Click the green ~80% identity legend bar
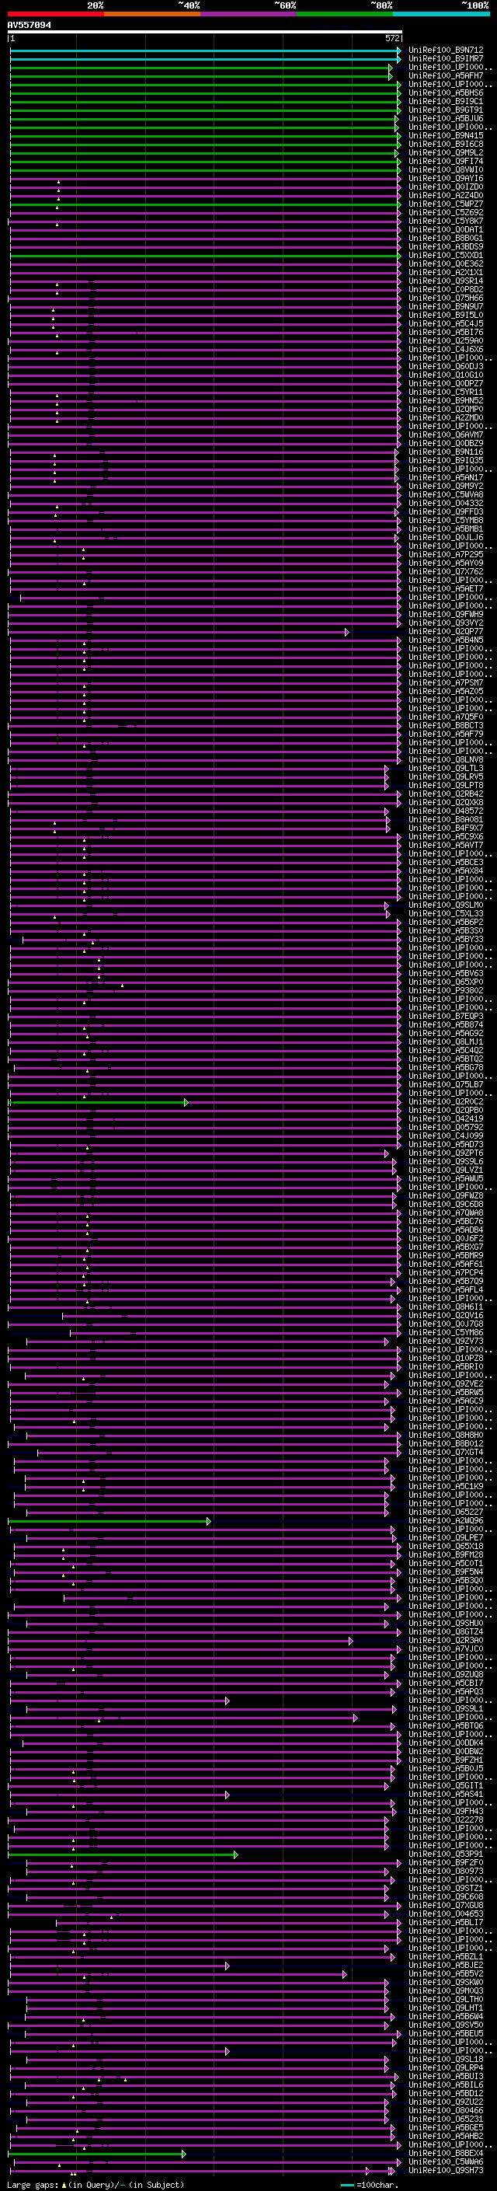 (344, 14)
